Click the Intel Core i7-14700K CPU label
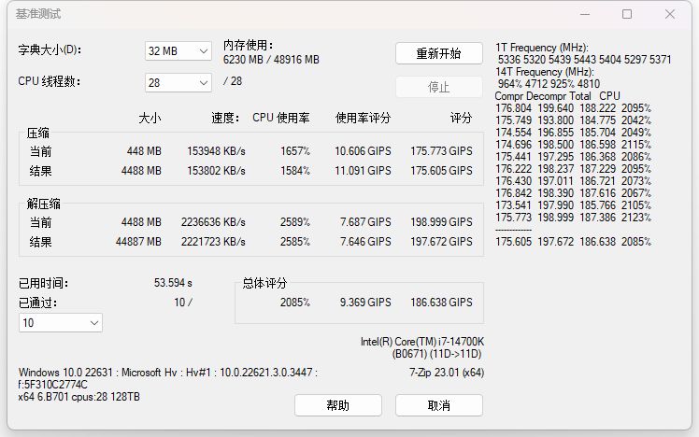This screenshot has height=437, width=699. (421, 342)
